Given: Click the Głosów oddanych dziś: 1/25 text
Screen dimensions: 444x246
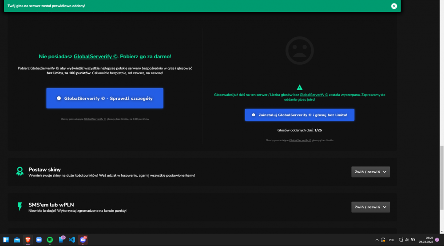Looking at the screenshot, I should click(x=300, y=130).
